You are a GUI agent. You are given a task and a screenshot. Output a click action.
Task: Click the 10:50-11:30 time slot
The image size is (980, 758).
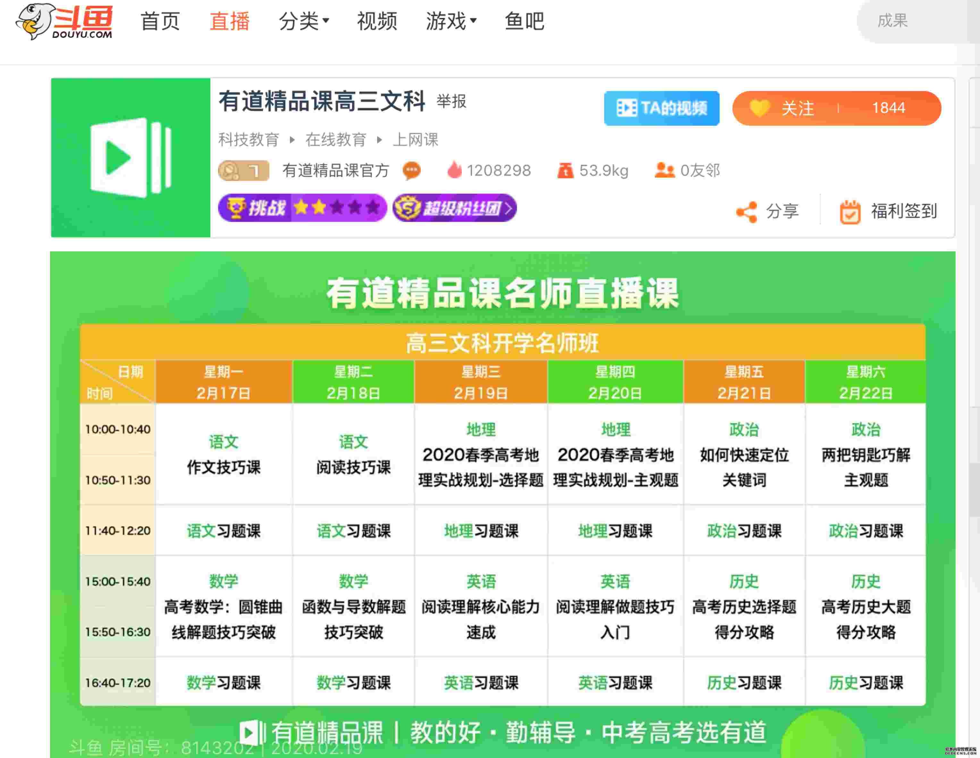click(x=118, y=480)
